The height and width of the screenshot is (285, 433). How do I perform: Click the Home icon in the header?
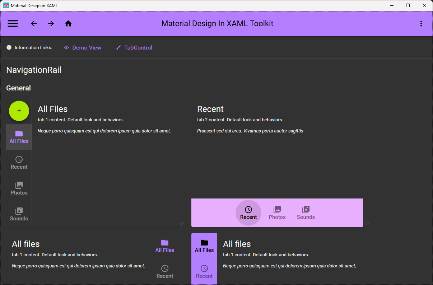point(68,24)
